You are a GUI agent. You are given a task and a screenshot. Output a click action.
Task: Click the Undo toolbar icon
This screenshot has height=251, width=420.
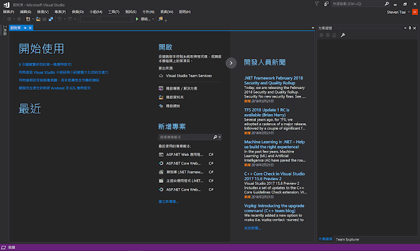pos(60,19)
